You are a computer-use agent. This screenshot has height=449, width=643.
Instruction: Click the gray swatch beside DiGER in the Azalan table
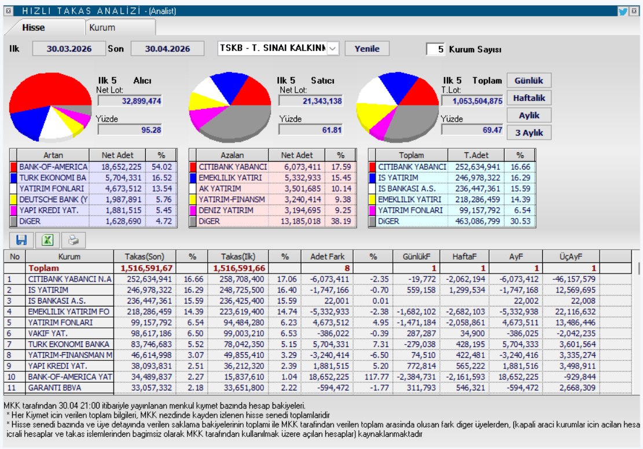(193, 221)
